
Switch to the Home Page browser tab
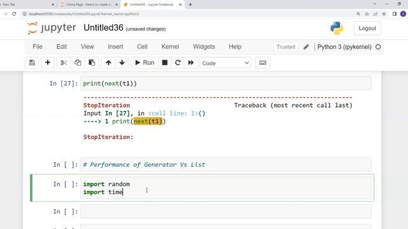coord(88,4)
